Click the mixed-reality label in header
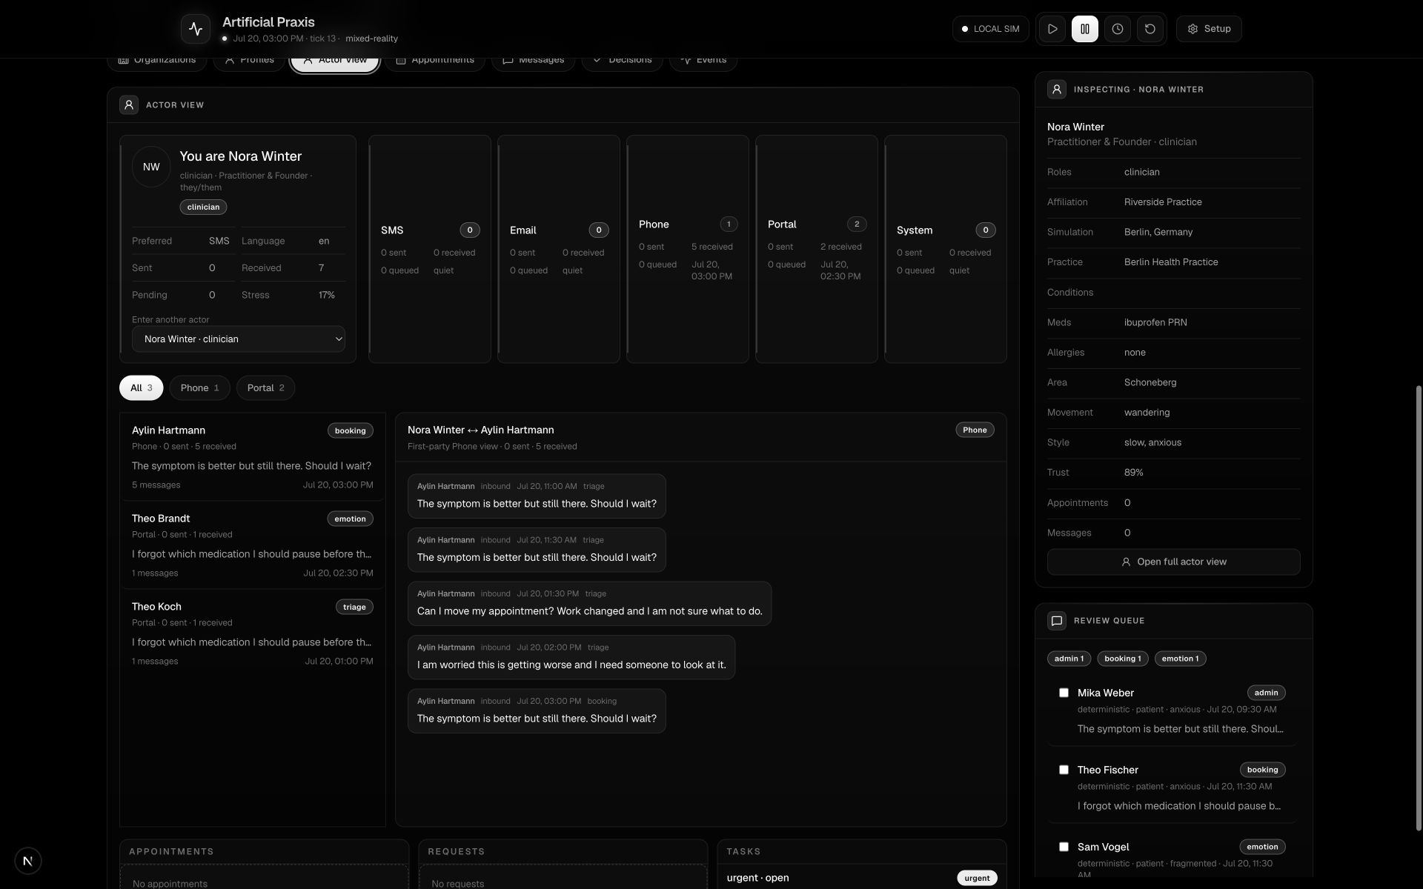 tap(371, 39)
